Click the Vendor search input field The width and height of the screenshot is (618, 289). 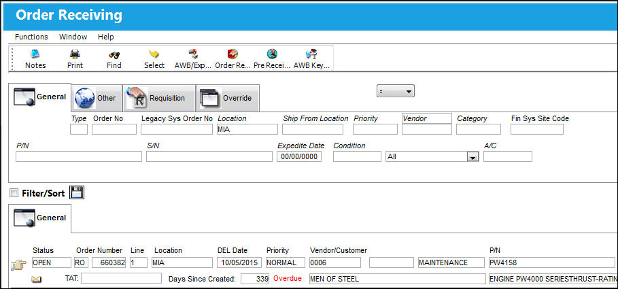coord(427,129)
